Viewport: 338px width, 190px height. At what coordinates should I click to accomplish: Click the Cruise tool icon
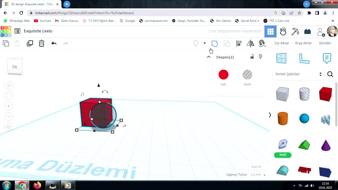262,44
